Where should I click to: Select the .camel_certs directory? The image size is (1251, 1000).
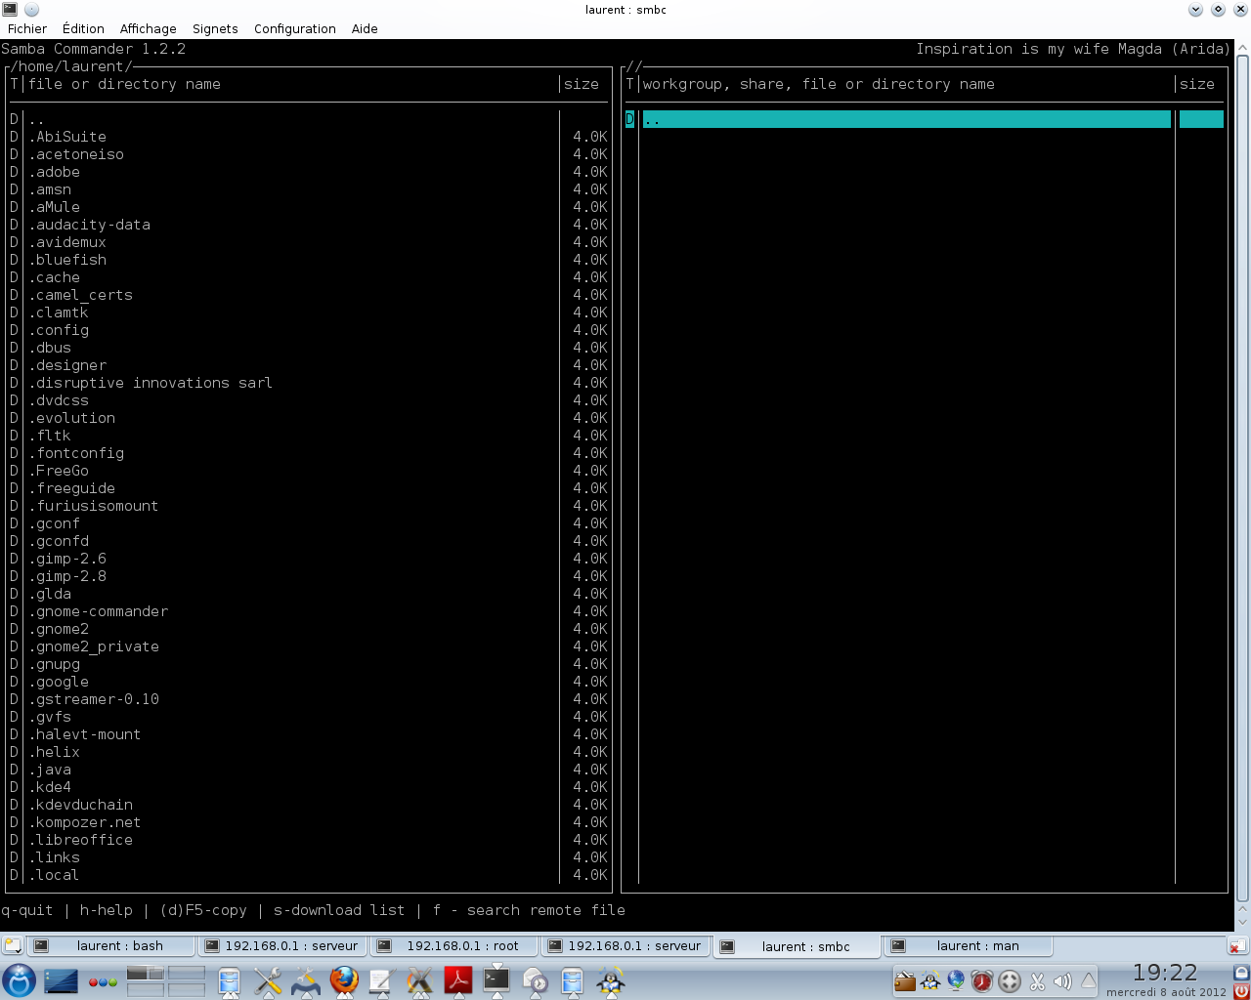tap(309, 295)
